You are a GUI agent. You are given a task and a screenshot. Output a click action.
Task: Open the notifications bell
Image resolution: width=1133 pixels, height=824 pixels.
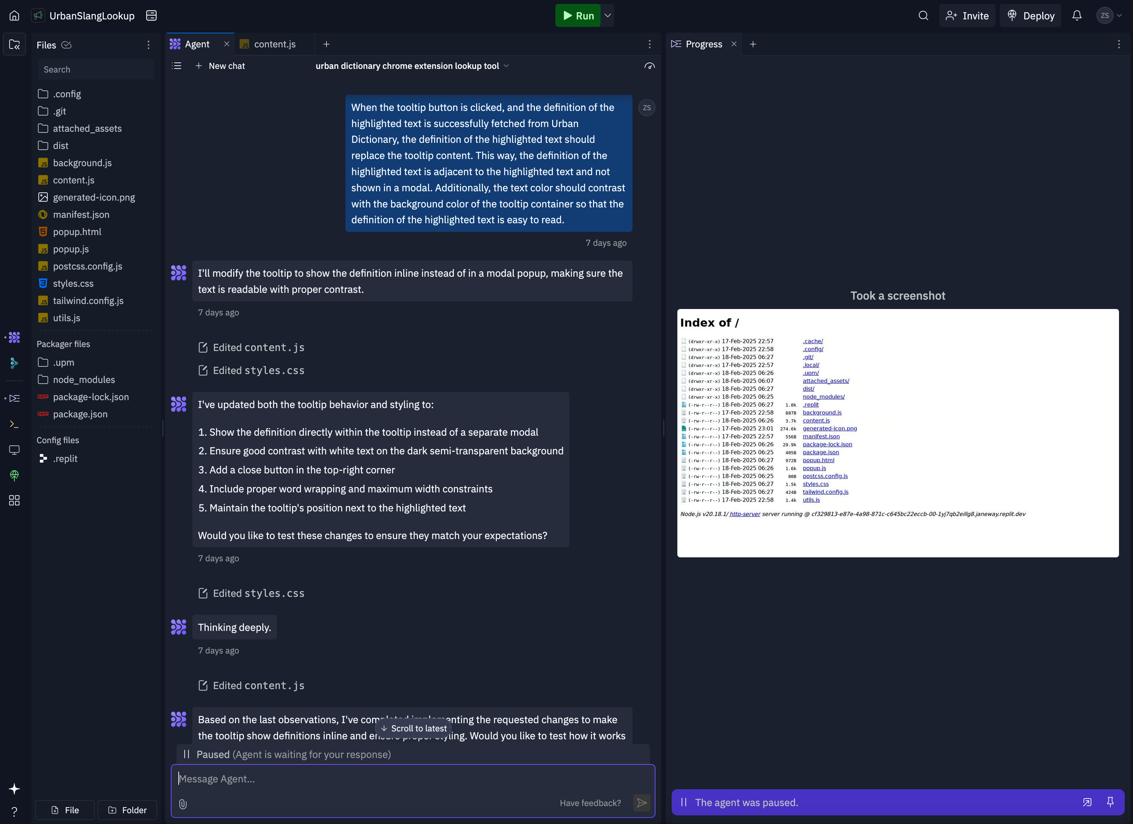(1077, 15)
